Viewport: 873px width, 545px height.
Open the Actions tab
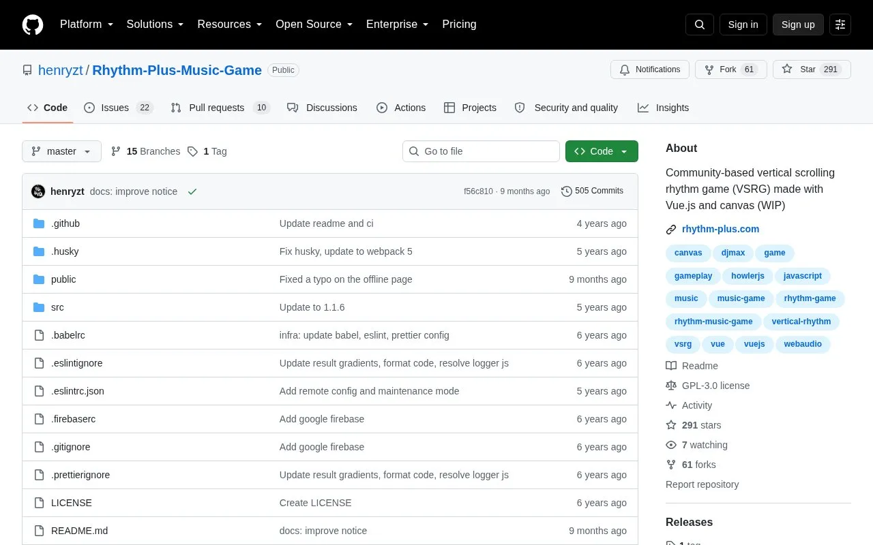click(401, 108)
